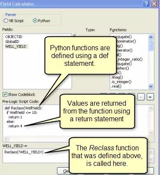The height and width of the screenshot is (175, 160).
Task: Select the OBJECTID field
Action: (x=13, y=37)
